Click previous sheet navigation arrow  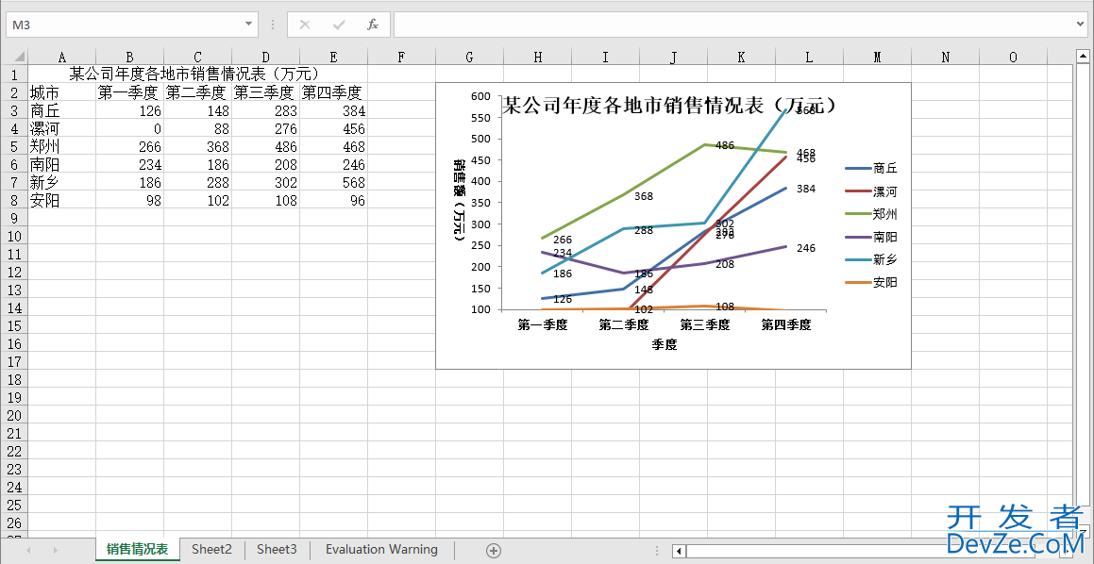click(28, 550)
